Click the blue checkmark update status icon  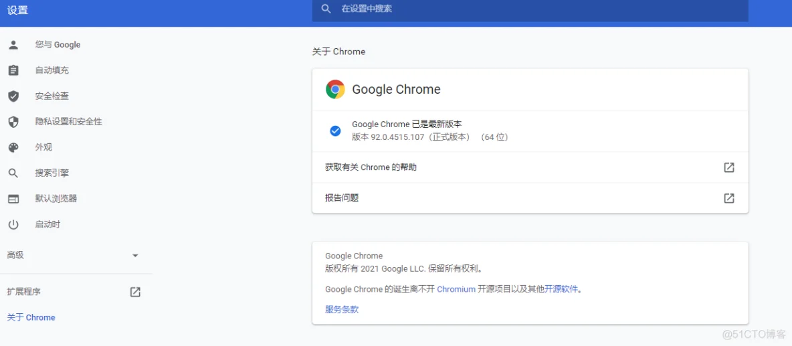335,131
